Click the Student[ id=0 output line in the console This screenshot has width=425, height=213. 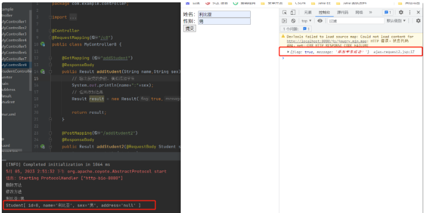[73, 205]
